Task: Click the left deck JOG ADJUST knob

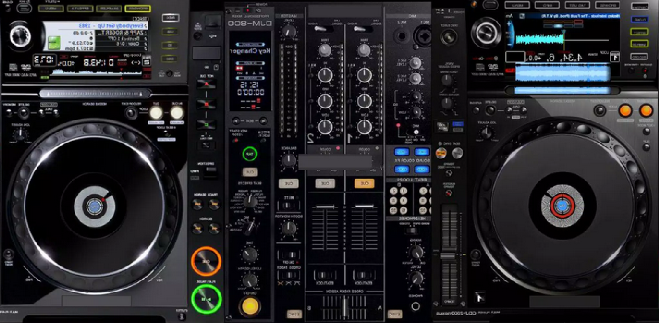Action: 20,134
